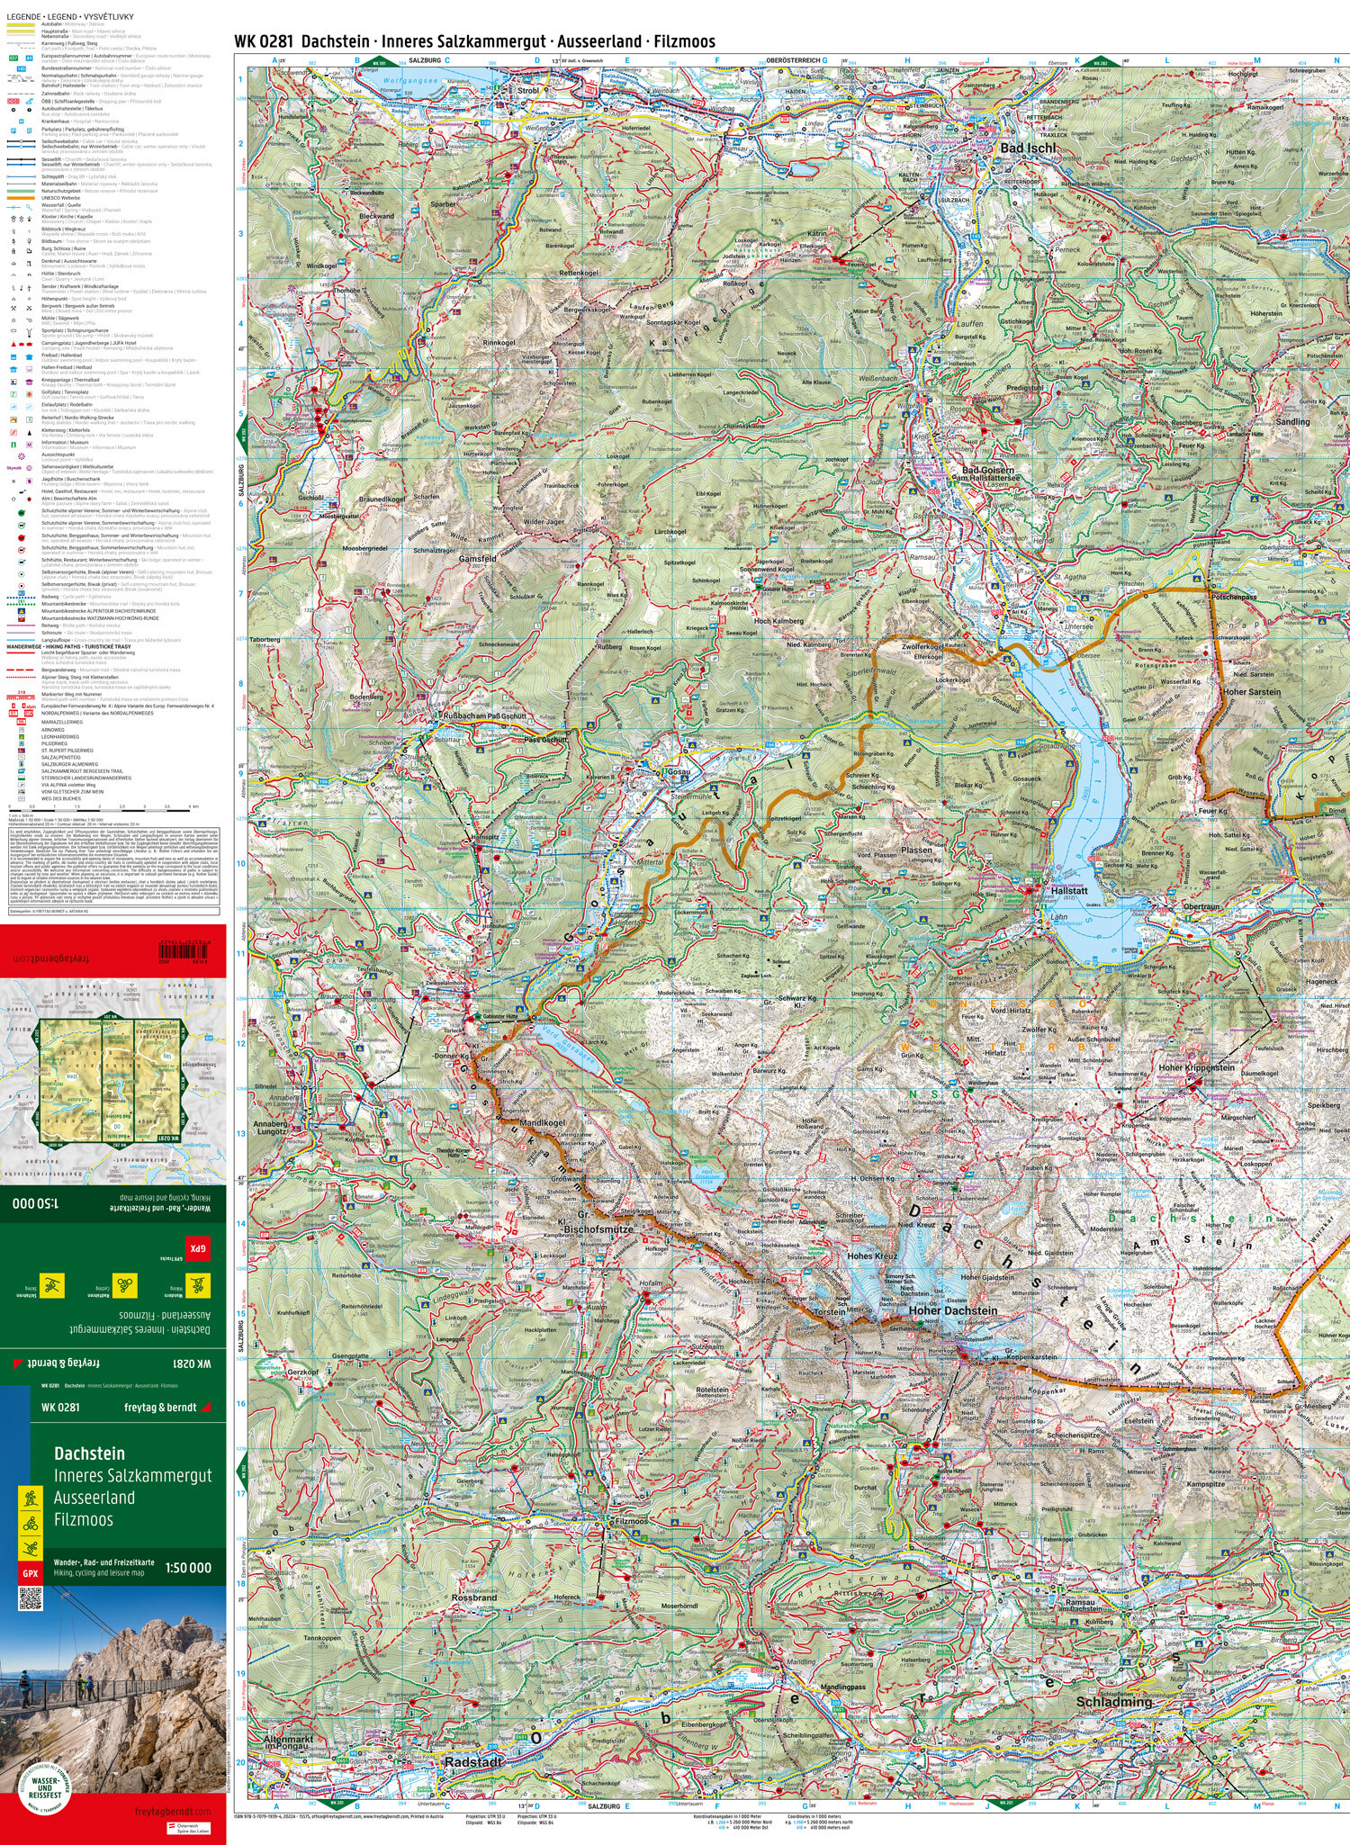Click the large Dachstein title on cover
Image resolution: width=1350 pixels, height=1845 pixels.
[x=89, y=1453]
